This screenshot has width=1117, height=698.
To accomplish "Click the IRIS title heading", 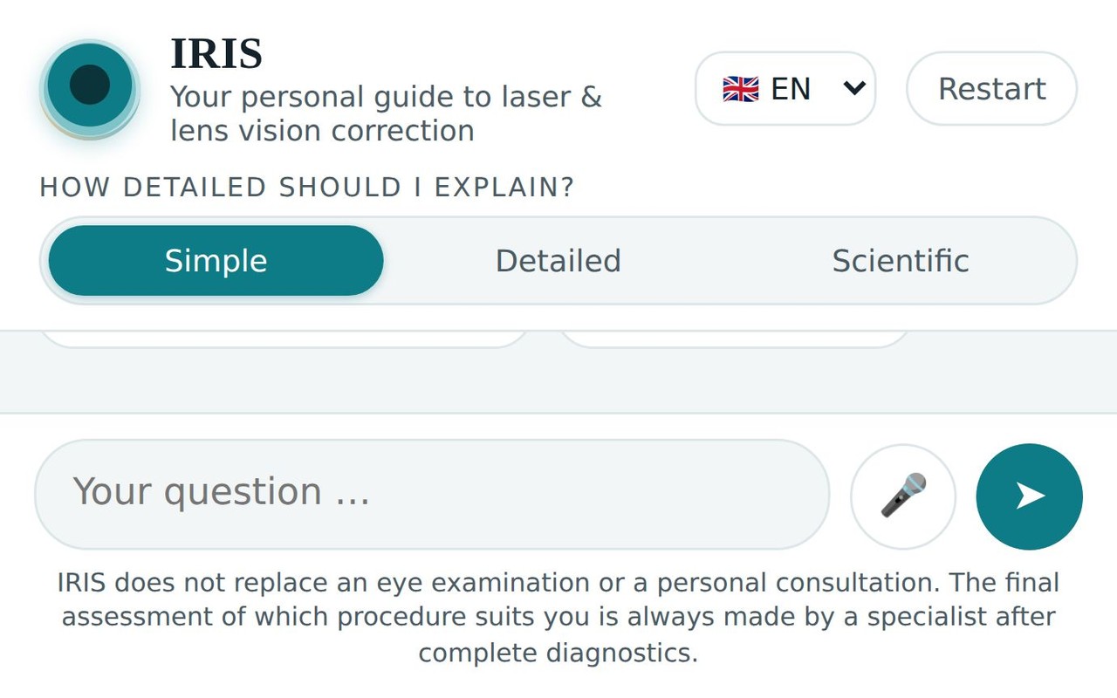I will click(x=216, y=54).
